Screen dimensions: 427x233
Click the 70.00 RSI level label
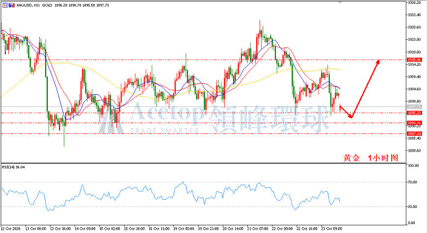pyautogui.click(x=413, y=182)
